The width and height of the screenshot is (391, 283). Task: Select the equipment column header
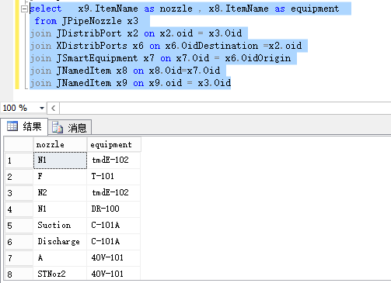coord(113,144)
